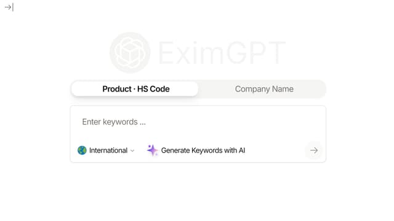
Task: Click the International label text
Action: (108, 150)
